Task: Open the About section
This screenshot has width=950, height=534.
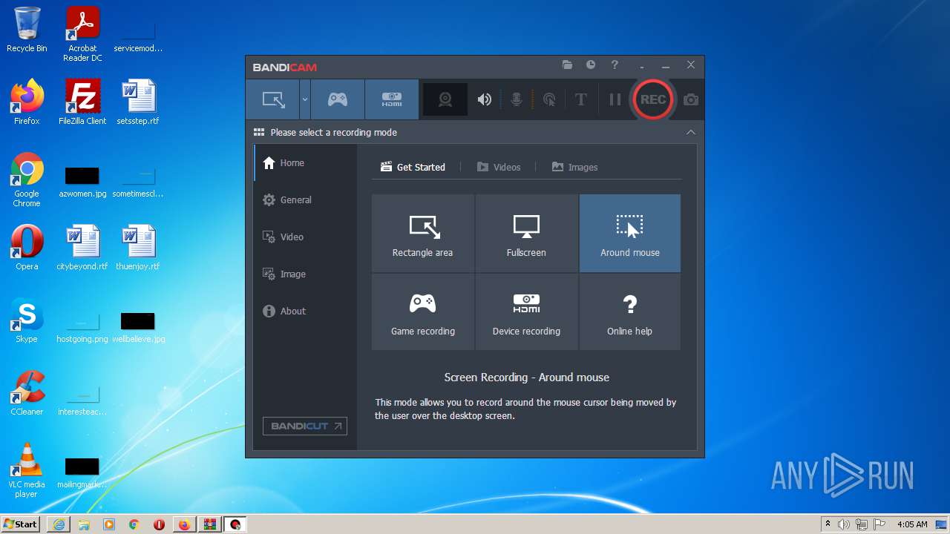Action: (306, 311)
